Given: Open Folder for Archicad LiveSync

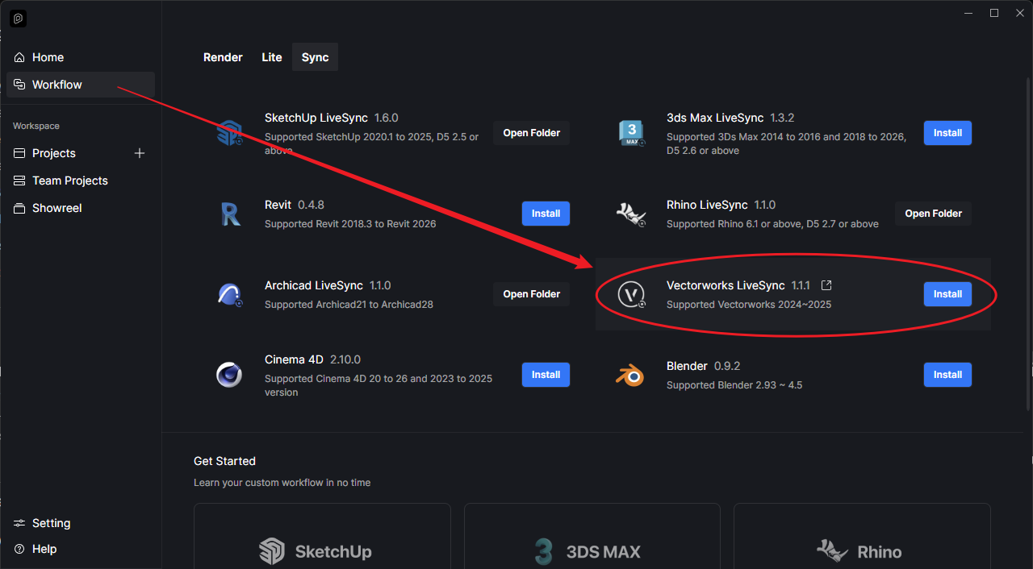Looking at the screenshot, I should tap(532, 294).
